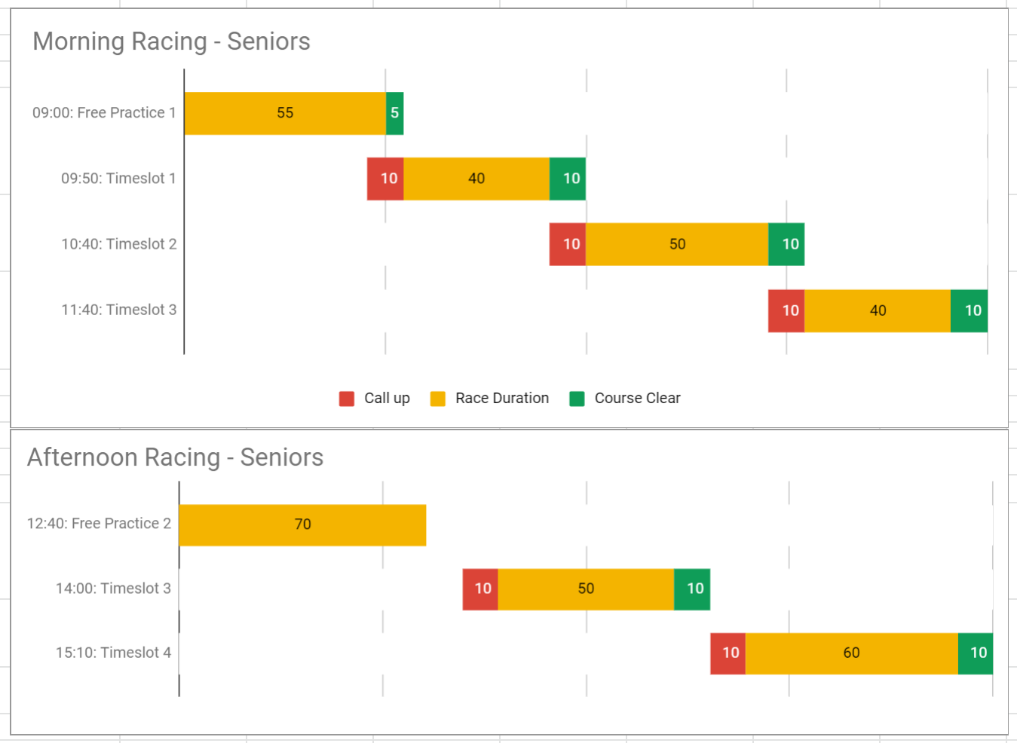The height and width of the screenshot is (743, 1017).
Task: Select the Morning Racing - Seniors chart title
Action: (x=171, y=41)
